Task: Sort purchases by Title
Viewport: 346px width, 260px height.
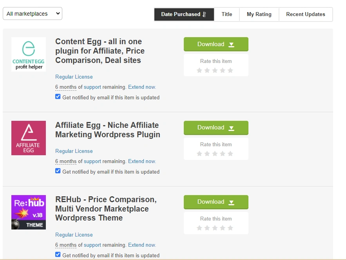Action: click(x=227, y=14)
